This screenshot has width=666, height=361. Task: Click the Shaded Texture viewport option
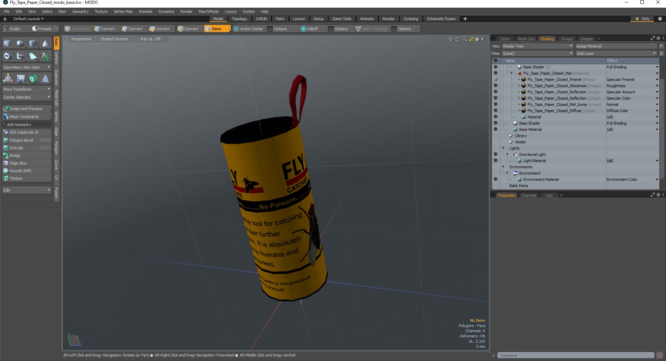114,39
